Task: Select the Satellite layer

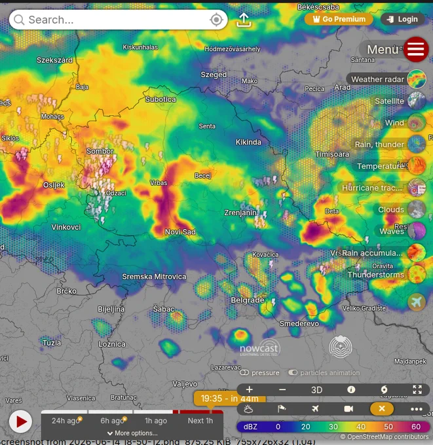Action: pos(416,101)
